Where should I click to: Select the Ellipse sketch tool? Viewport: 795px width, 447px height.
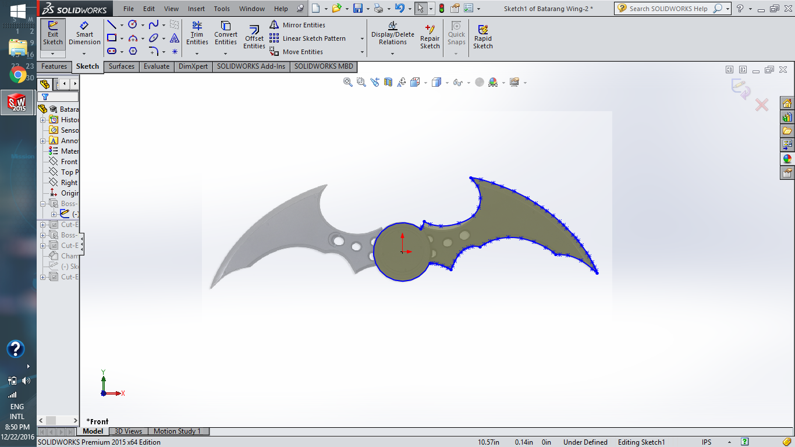pos(154,38)
